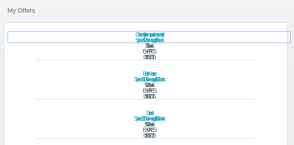Select the first offer's '$5 back' amount

click(x=150, y=46)
